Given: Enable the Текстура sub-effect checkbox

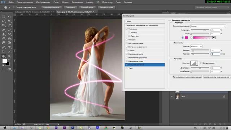Looking at the screenshot, I should pos(129,36).
